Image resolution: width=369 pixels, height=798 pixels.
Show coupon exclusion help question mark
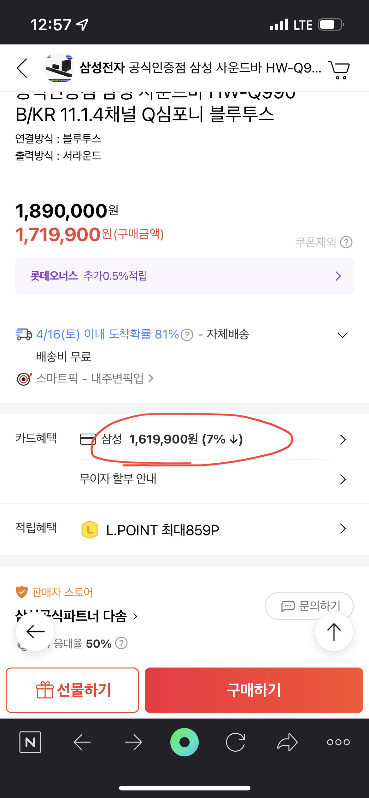(x=346, y=242)
